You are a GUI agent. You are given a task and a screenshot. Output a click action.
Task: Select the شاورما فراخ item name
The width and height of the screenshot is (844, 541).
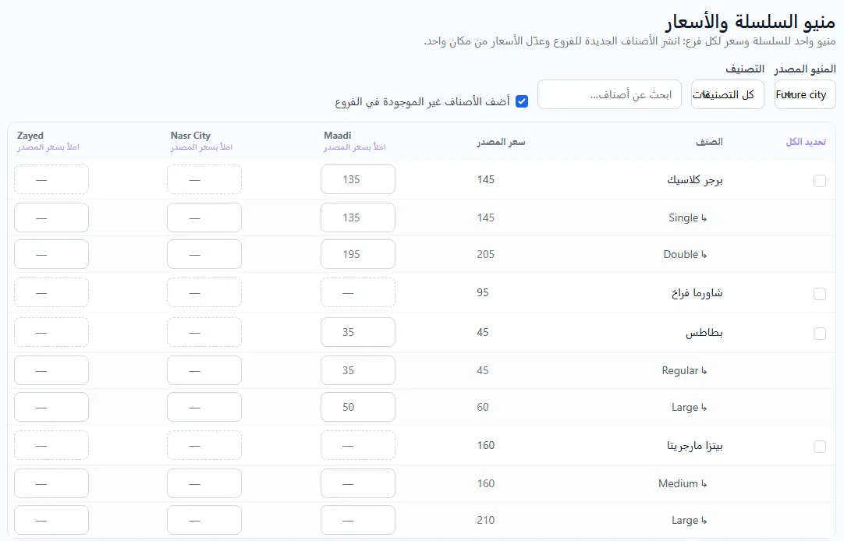697,293
